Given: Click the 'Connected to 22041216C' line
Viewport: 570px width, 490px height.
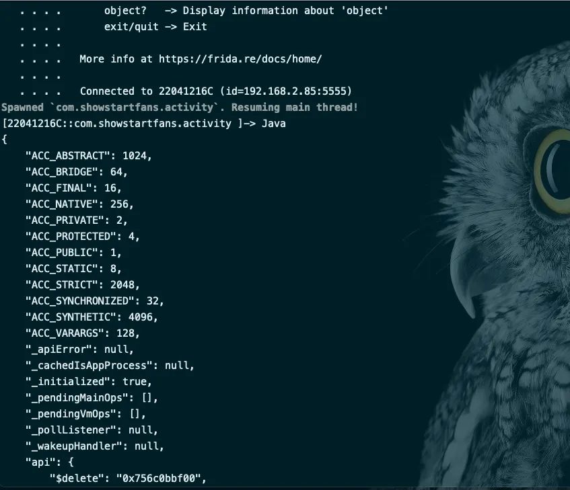Looking at the screenshot, I should (216, 91).
